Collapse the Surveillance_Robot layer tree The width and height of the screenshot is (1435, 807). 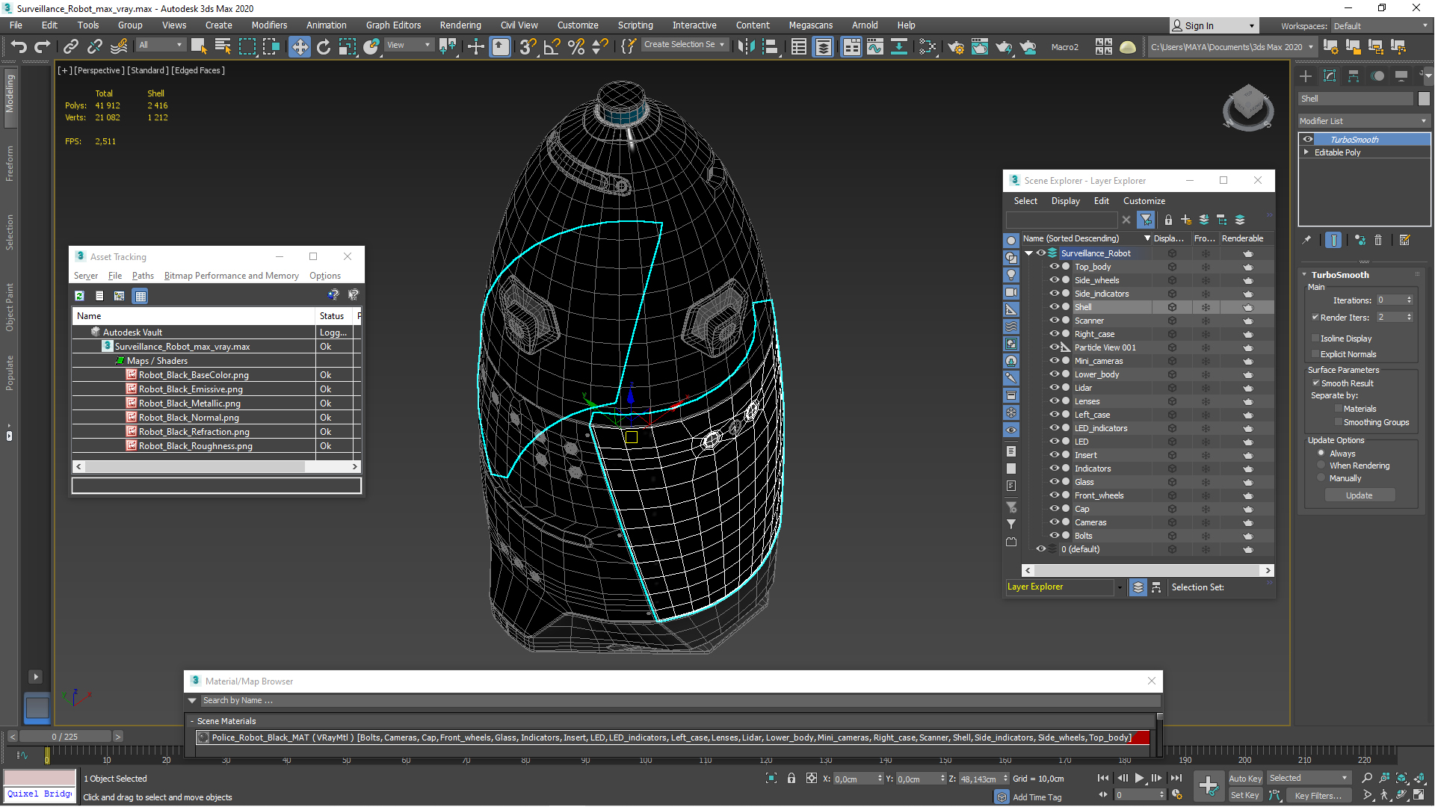pyautogui.click(x=1028, y=253)
